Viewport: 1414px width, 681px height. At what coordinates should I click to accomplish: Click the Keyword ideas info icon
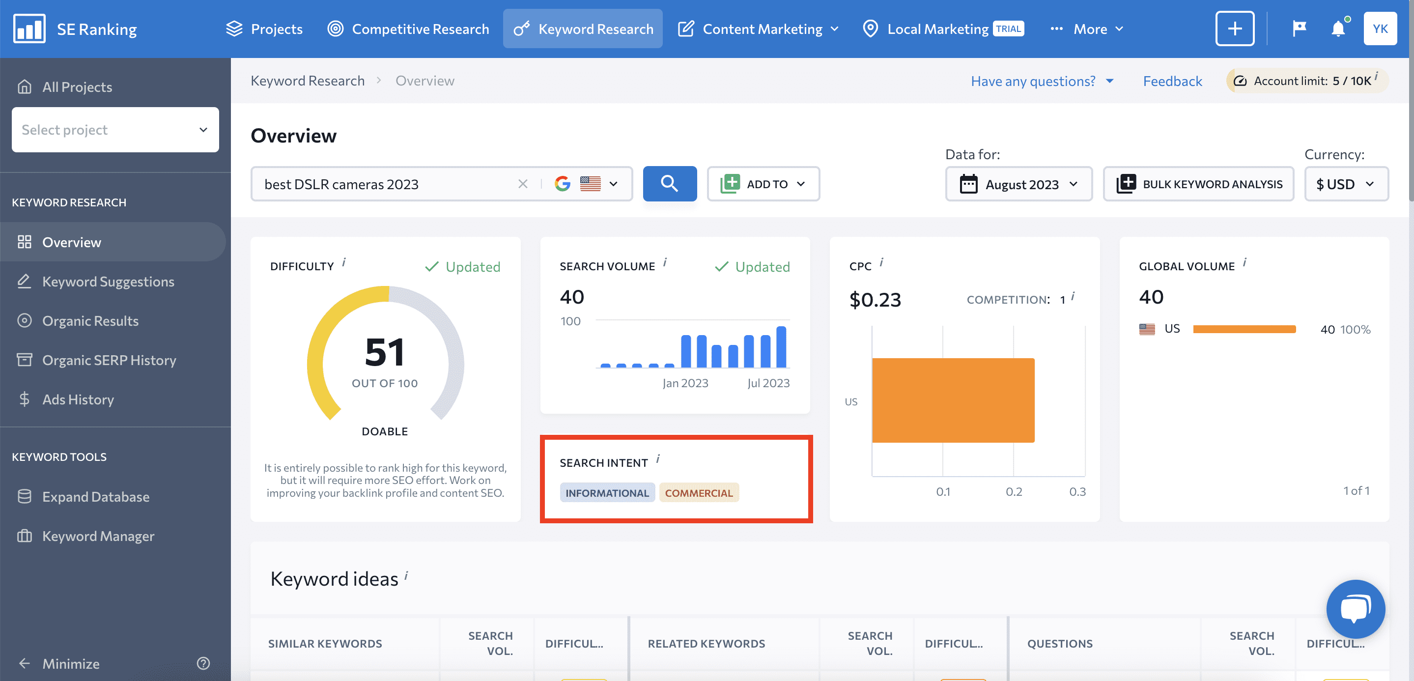coord(406,575)
